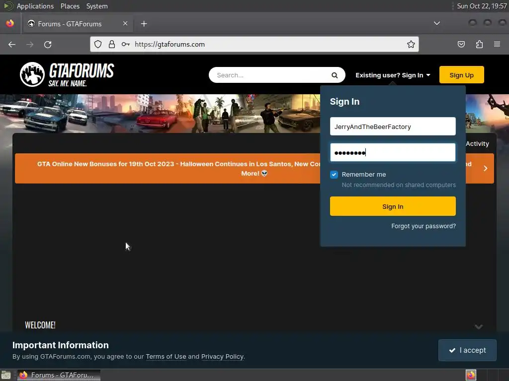
Task: Bookmark this page with star icon
Action: tap(411, 44)
